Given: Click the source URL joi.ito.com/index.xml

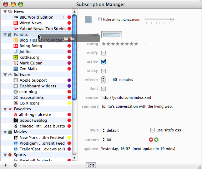Looking at the screenshot, I should (126, 97).
